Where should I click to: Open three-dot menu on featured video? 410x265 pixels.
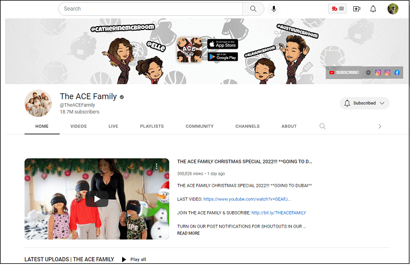tap(156, 166)
